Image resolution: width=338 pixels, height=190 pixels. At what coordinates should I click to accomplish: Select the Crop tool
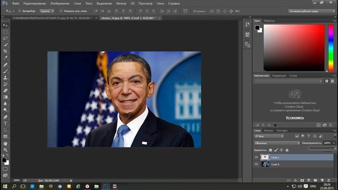pyautogui.click(x=5, y=51)
